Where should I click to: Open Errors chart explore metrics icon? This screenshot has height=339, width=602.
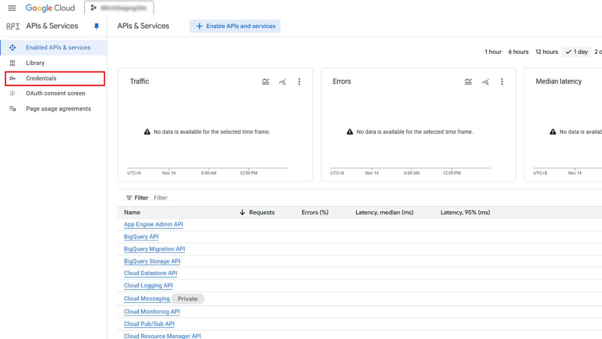click(x=485, y=82)
